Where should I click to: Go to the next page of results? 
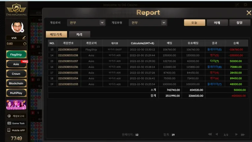coord(236,134)
